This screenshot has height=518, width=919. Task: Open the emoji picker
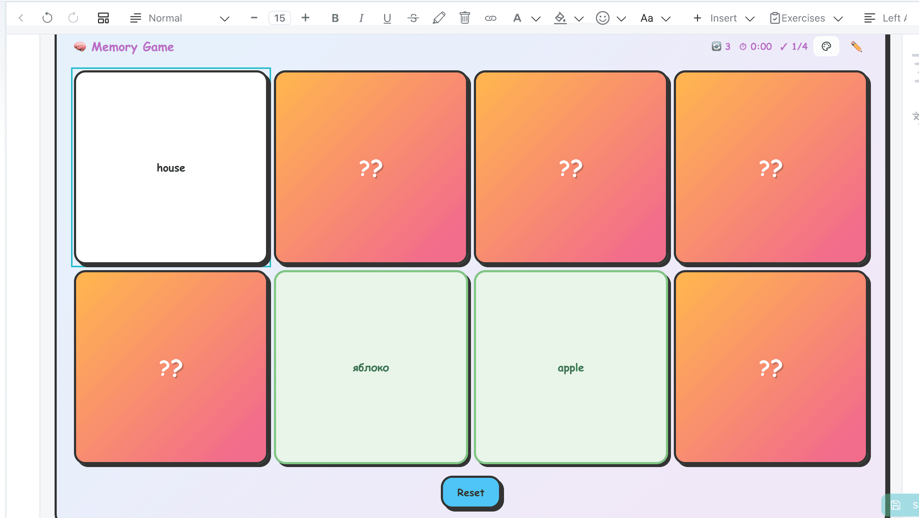[x=602, y=18]
